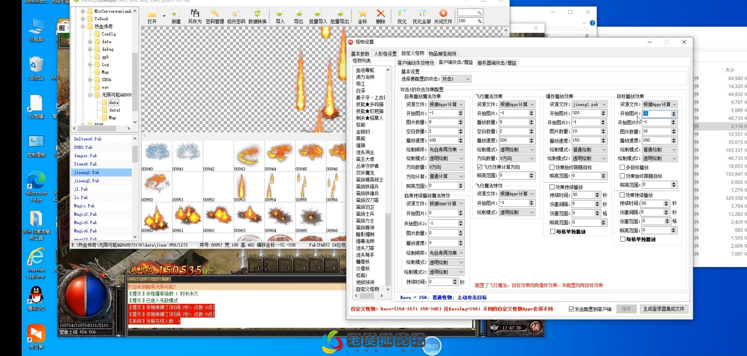
Task: Select 虎力法师 in the monster list
Action: tap(365, 77)
